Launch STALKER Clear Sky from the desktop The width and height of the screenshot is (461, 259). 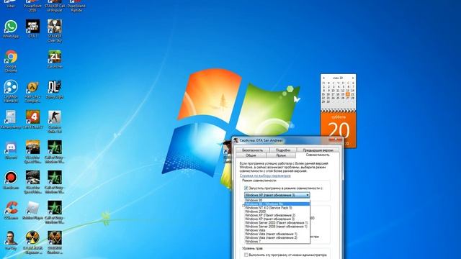tap(55, 30)
